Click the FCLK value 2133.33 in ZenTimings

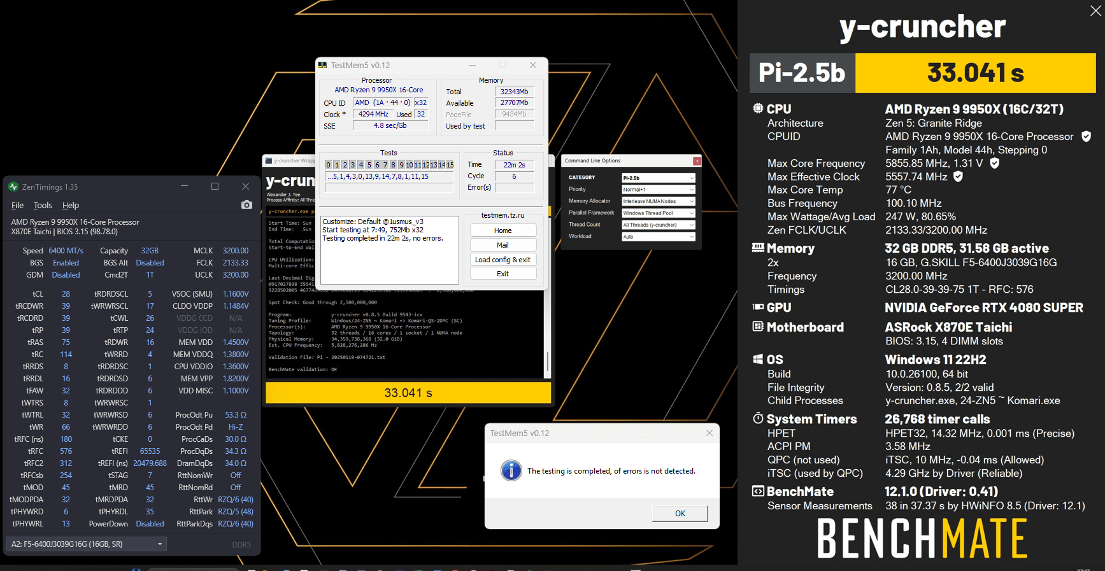click(236, 263)
